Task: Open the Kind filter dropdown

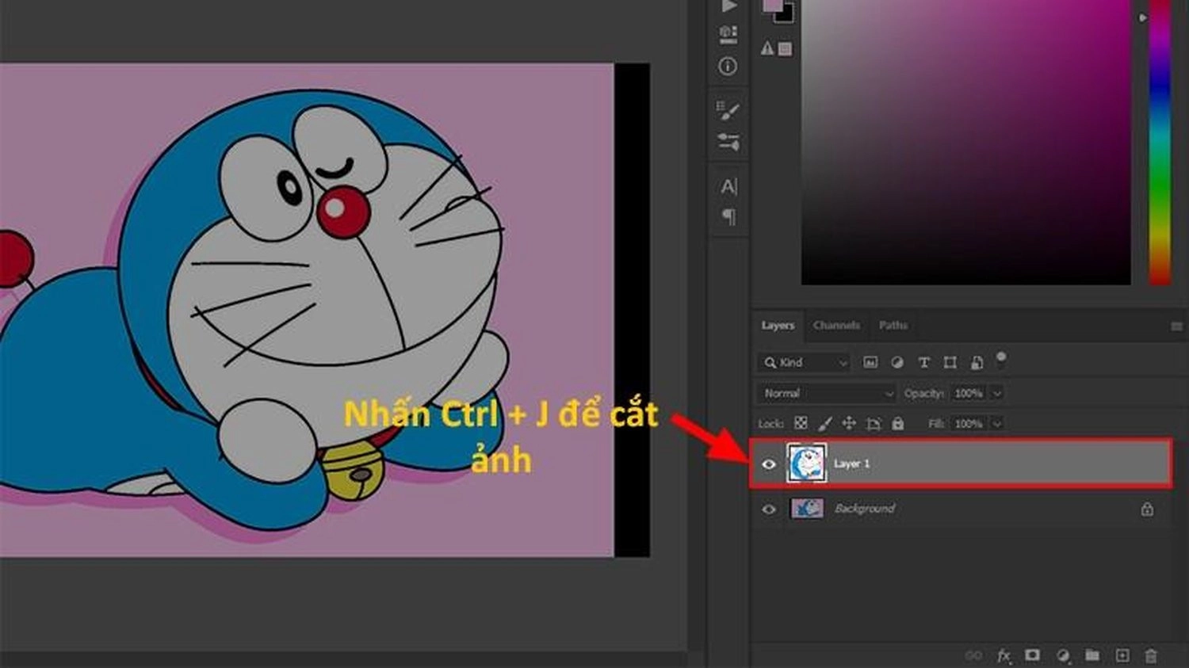Action: (x=805, y=363)
